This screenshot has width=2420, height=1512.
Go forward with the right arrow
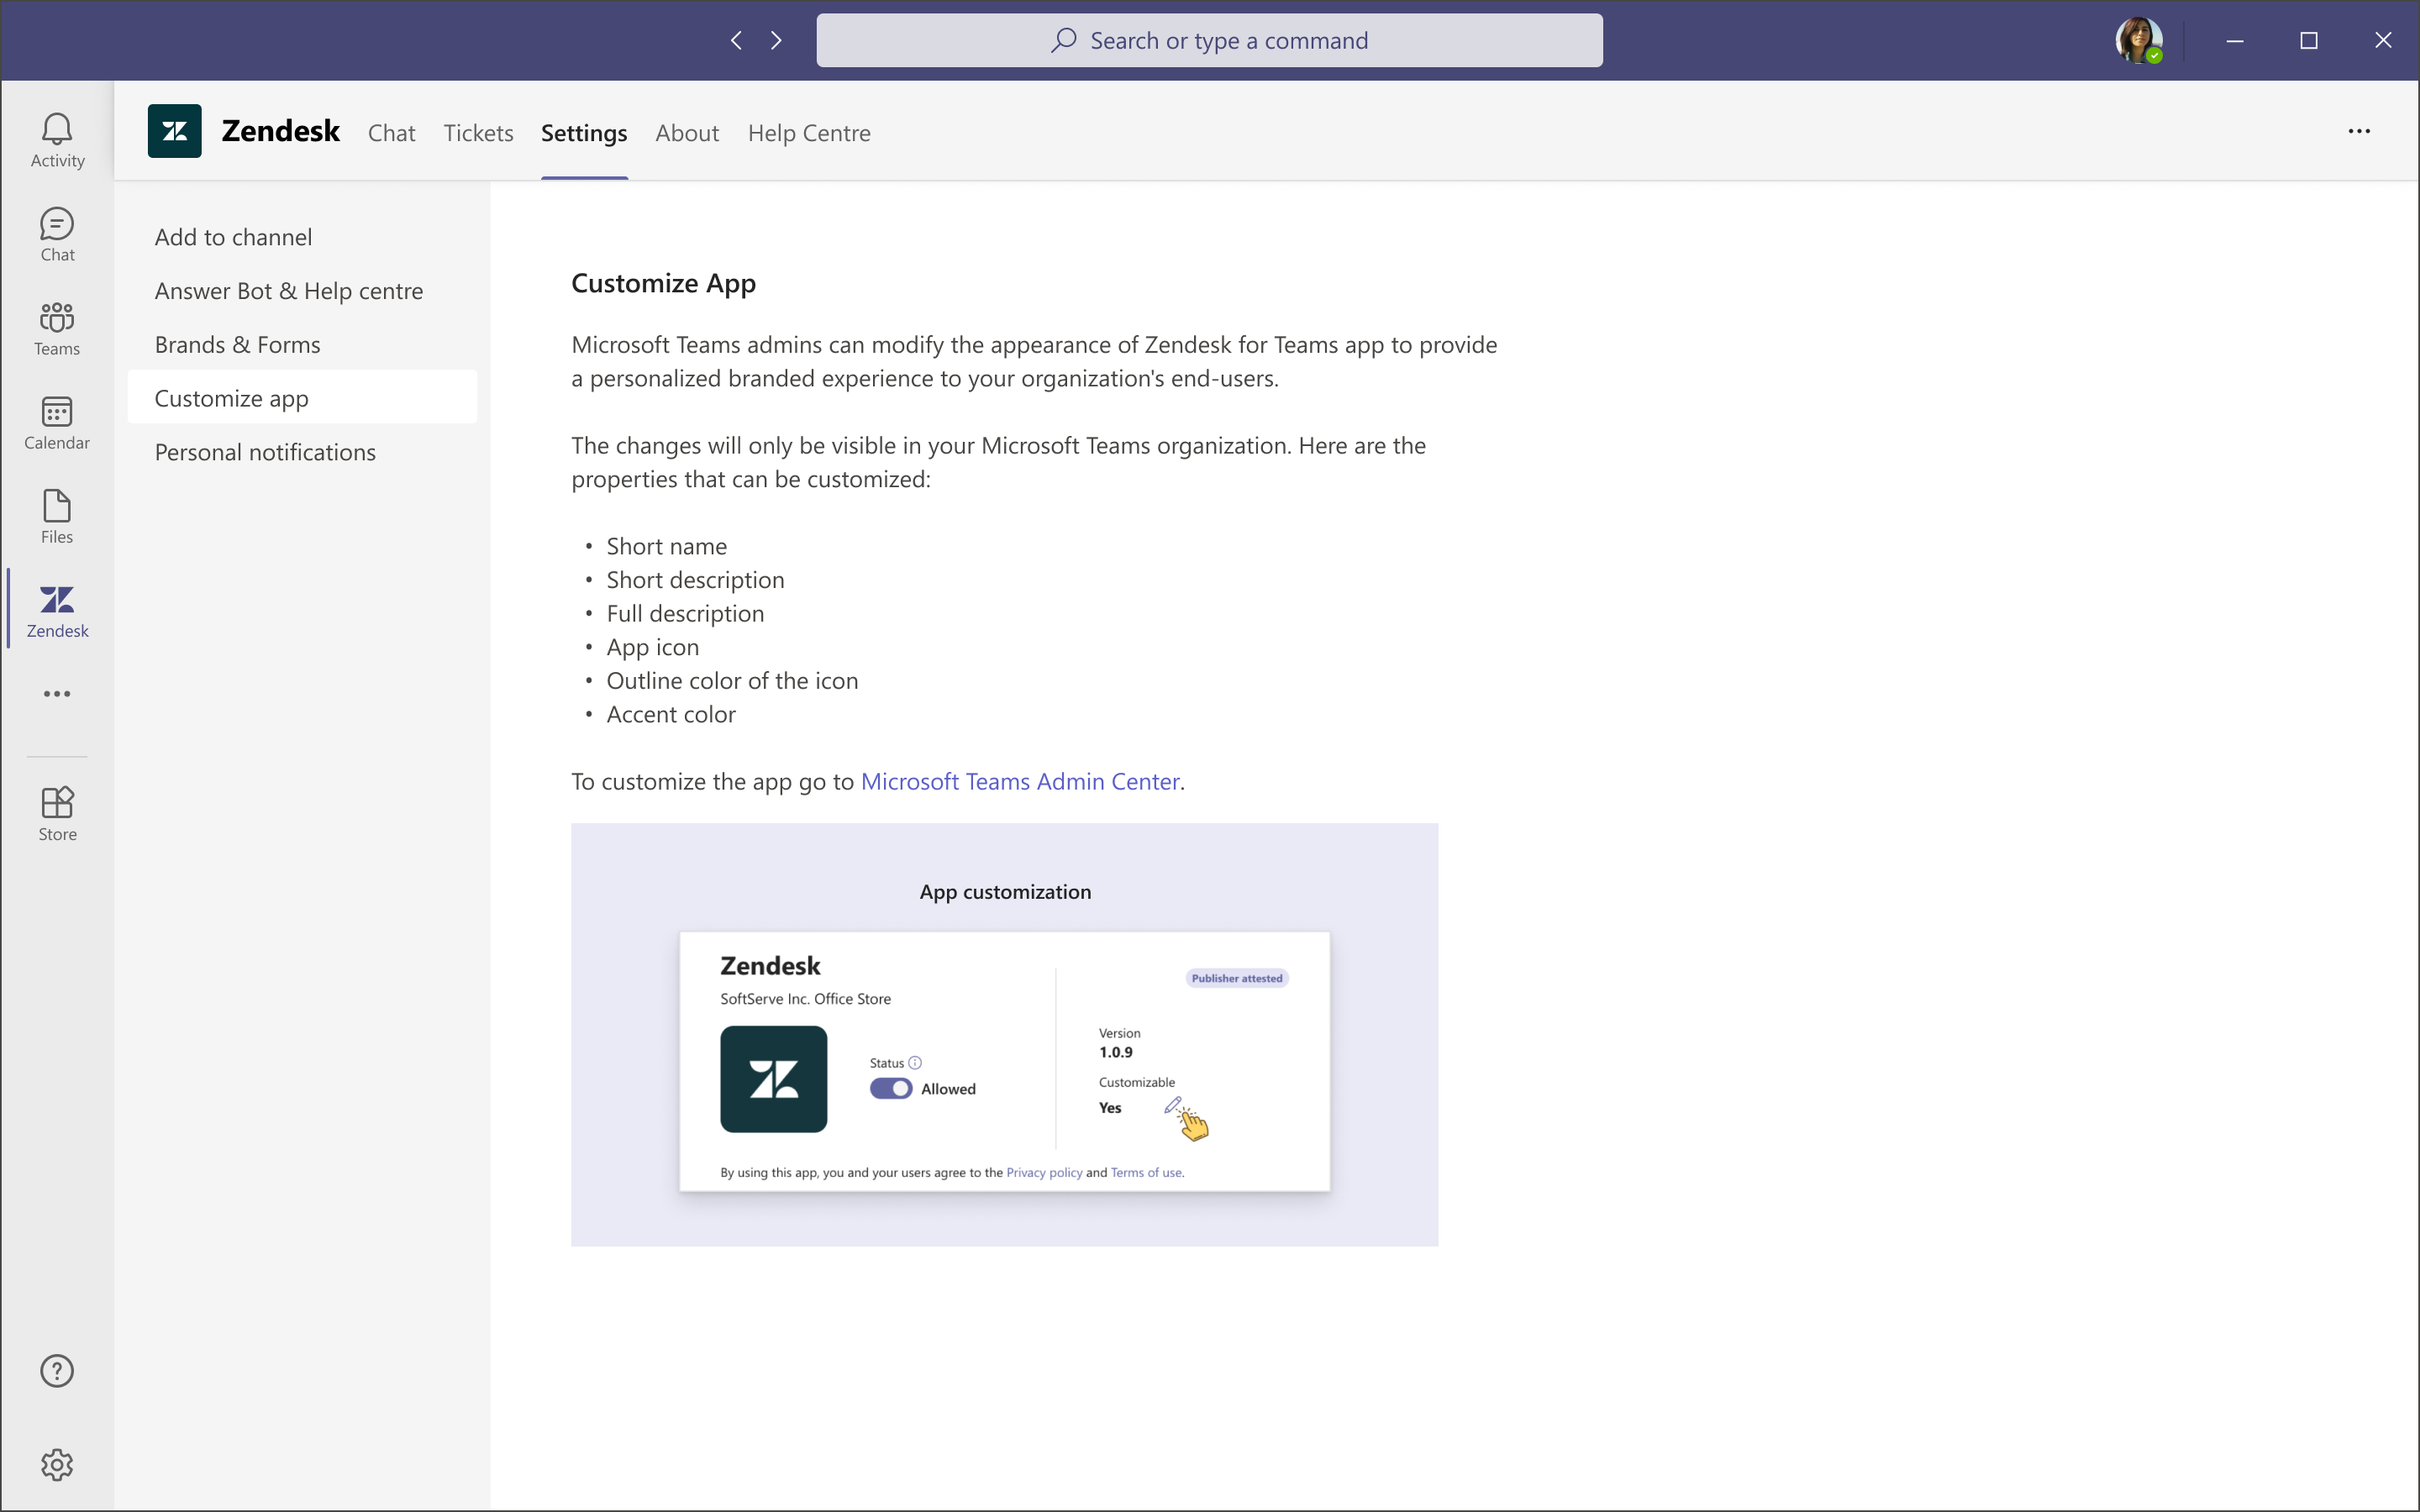click(776, 40)
